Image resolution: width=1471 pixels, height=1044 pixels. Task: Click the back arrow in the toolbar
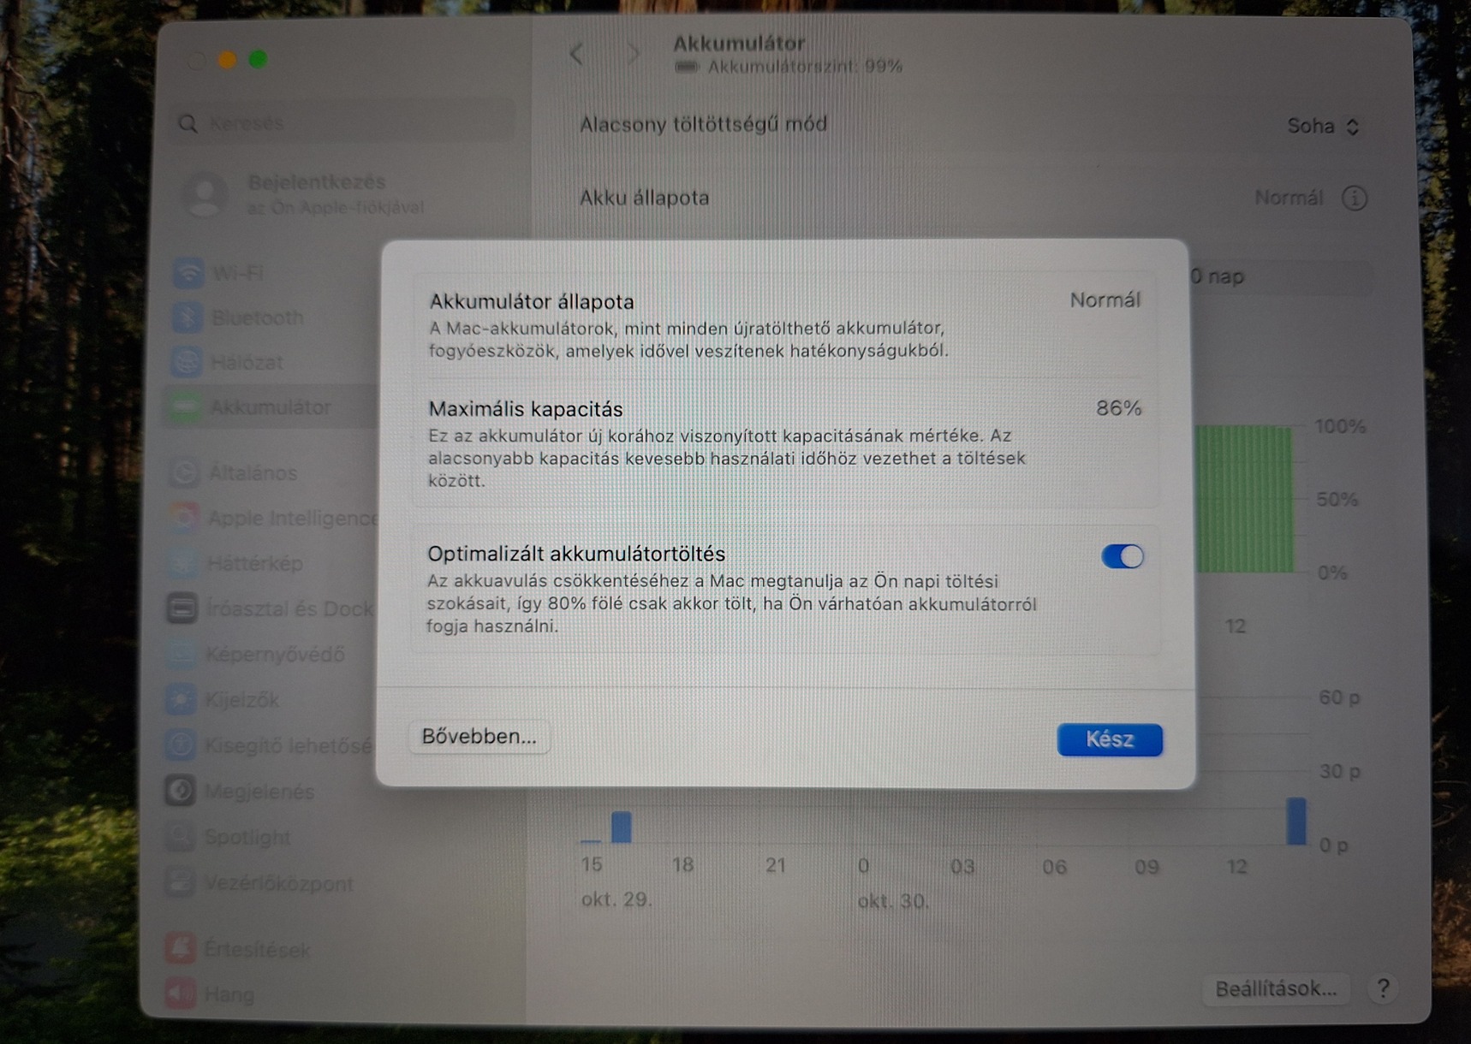[577, 55]
